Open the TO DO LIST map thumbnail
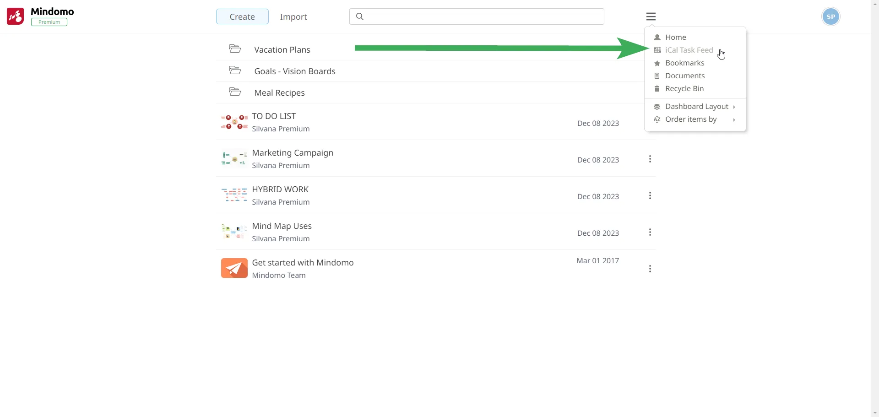 pos(234,122)
